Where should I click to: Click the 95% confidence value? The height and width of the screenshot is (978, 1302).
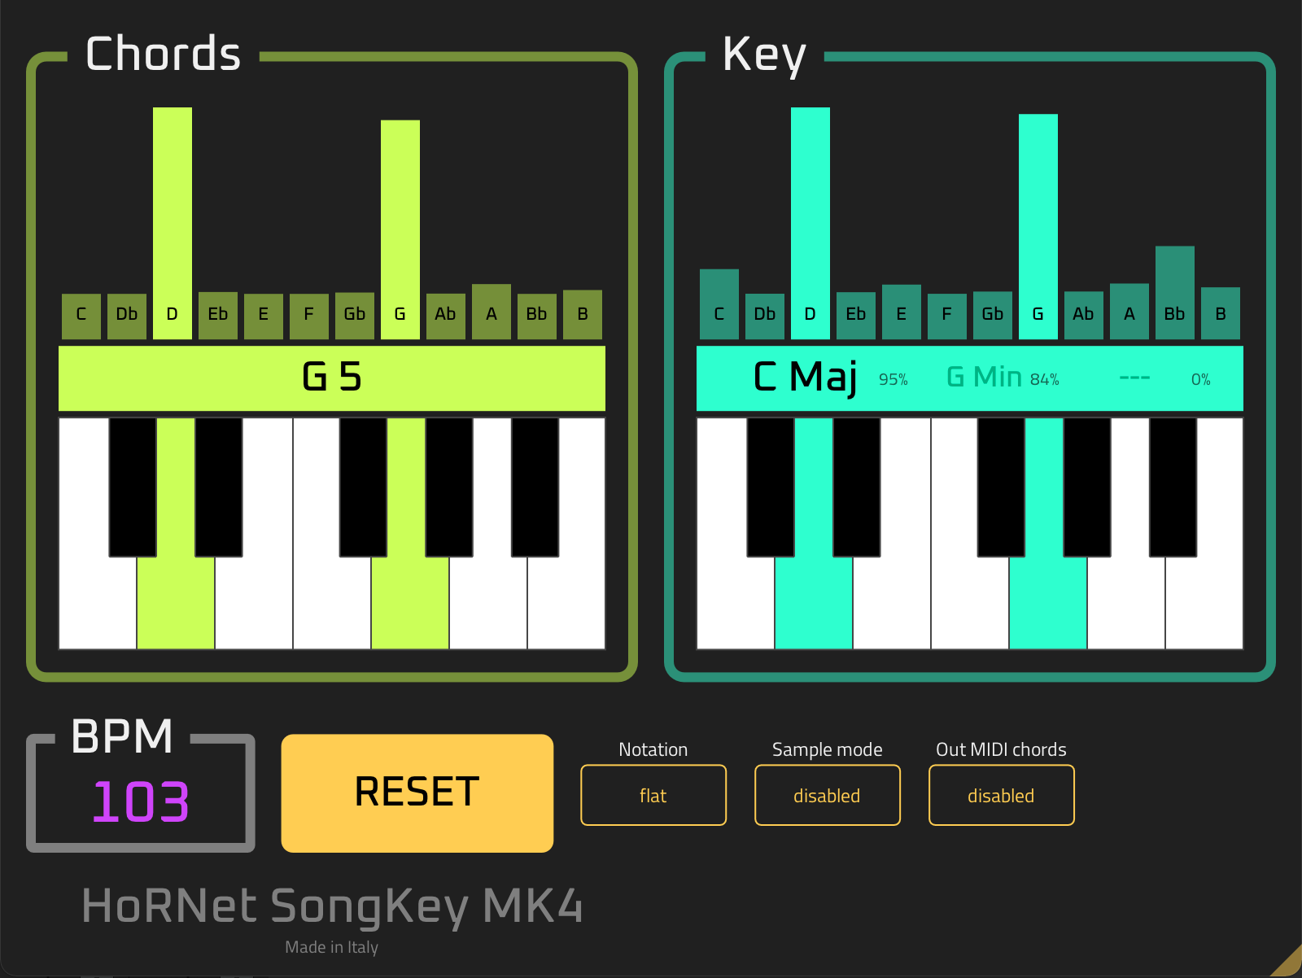tap(893, 380)
